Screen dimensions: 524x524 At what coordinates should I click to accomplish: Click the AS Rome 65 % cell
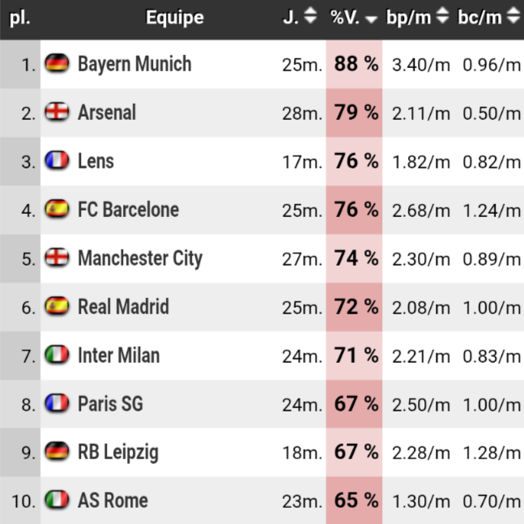(355, 501)
